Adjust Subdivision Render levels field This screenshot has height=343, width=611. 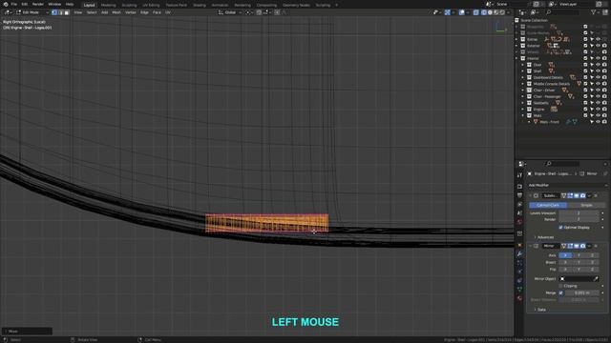(579, 220)
